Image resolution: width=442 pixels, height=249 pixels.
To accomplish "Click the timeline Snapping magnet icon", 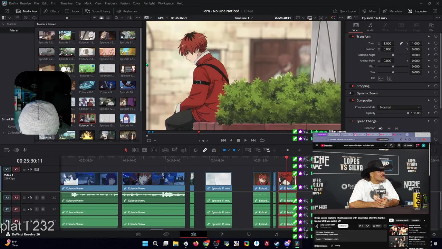I will [196, 150].
